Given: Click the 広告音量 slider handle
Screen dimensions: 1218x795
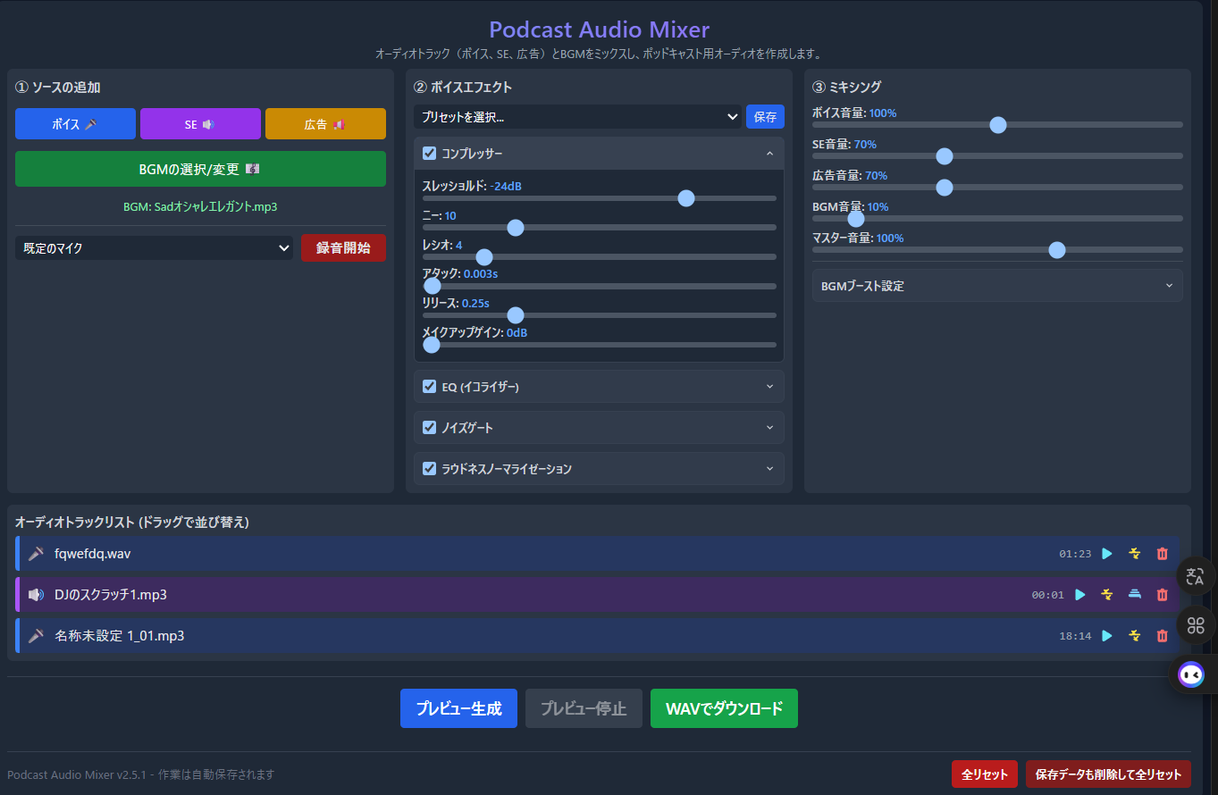Looking at the screenshot, I should point(944,188).
